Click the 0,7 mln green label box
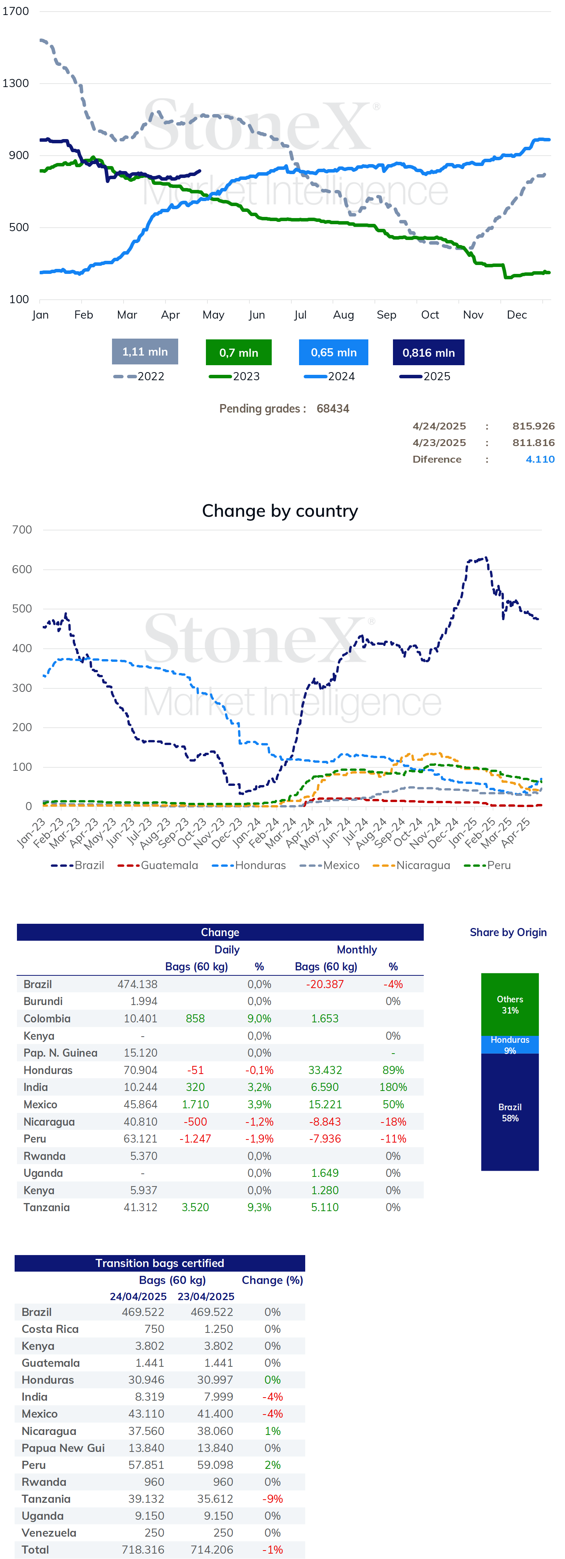Screen dimensions: 565x1559 (x=238, y=352)
